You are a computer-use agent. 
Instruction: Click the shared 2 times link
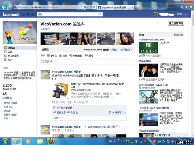[119, 112]
